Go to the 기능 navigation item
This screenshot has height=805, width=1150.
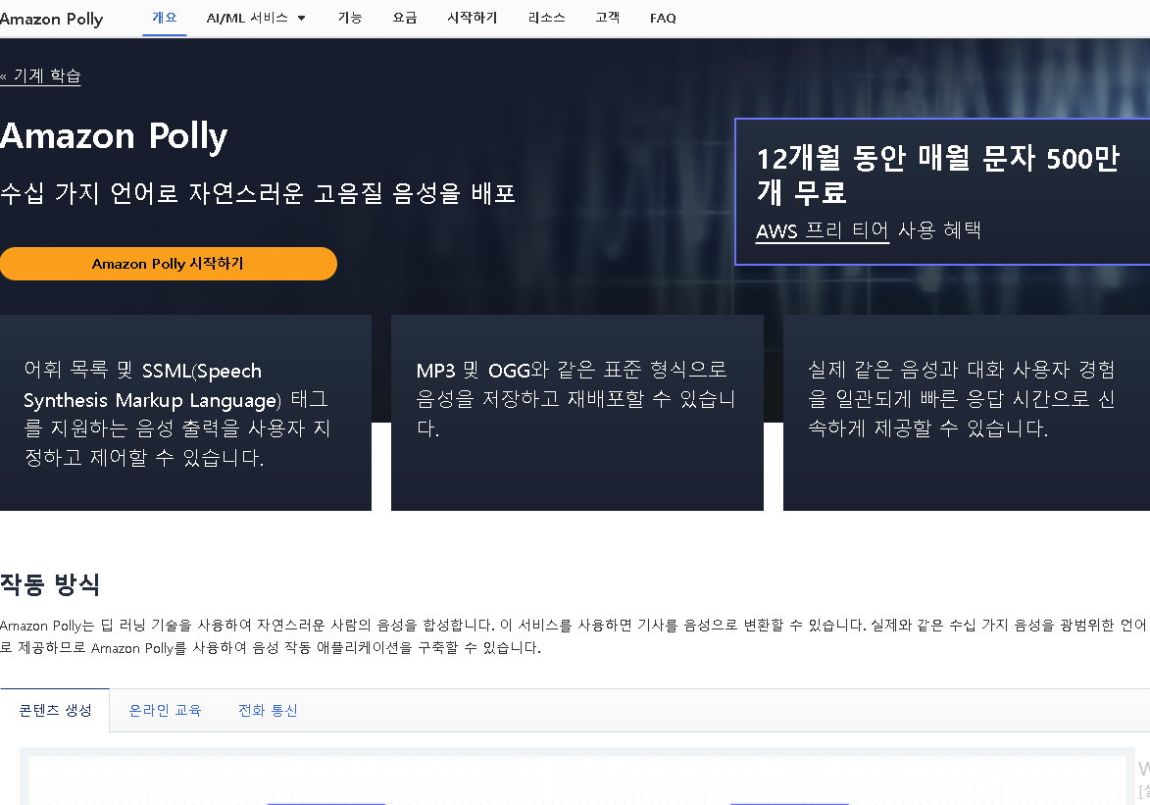[x=350, y=18]
